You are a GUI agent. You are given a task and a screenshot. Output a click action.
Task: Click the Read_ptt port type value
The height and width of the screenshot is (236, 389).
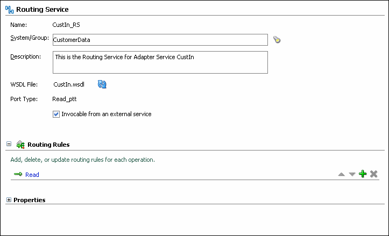(x=65, y=99)
